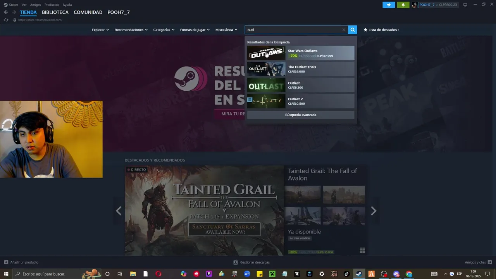Expand the Formas de jugar dropdown
This screenshot has width=496, height=279.
pos(195,30)
